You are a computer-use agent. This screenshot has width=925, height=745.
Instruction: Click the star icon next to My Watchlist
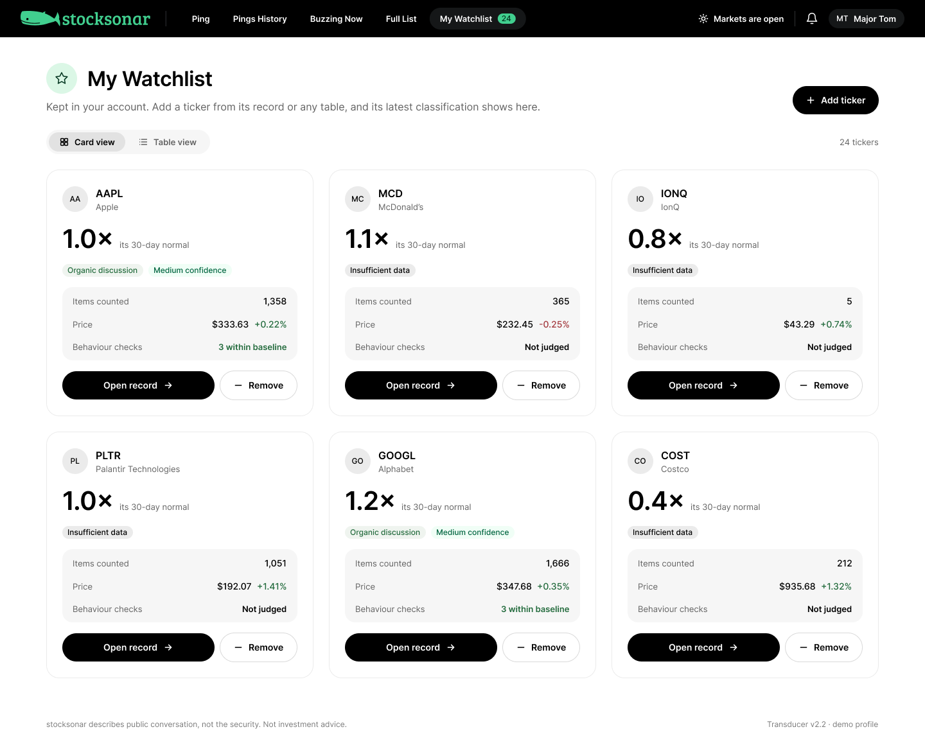(x=62, y=78)
